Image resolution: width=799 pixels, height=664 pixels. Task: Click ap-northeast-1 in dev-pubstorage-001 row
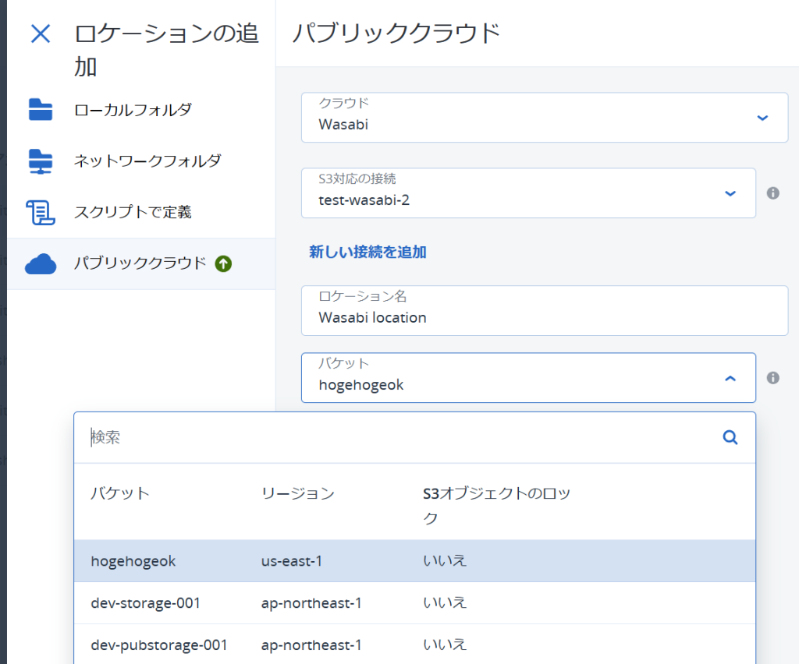coord(311,645)
